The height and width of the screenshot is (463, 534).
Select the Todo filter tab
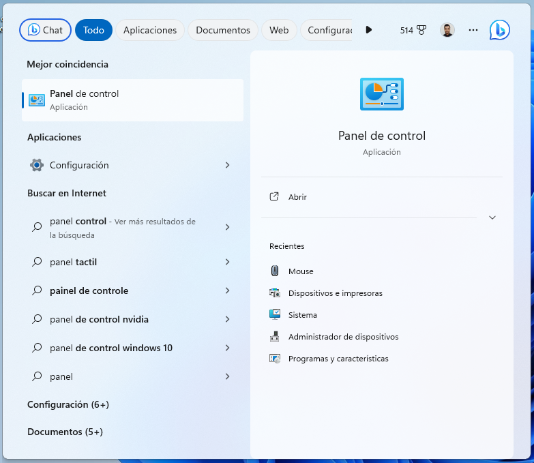tap(93, 30)
